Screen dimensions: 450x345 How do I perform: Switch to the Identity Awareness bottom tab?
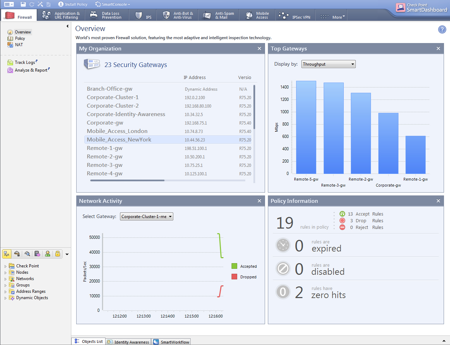coord(128,342)
